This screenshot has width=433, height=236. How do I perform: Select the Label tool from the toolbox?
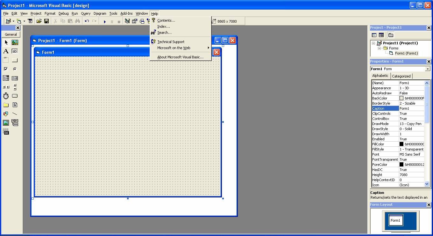coord(6,51)
